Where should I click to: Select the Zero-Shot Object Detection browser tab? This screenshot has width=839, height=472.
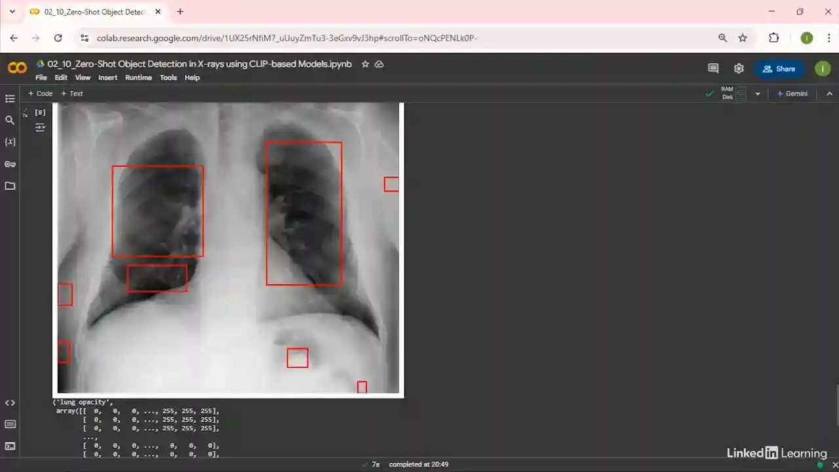click(x=94, y=12)
